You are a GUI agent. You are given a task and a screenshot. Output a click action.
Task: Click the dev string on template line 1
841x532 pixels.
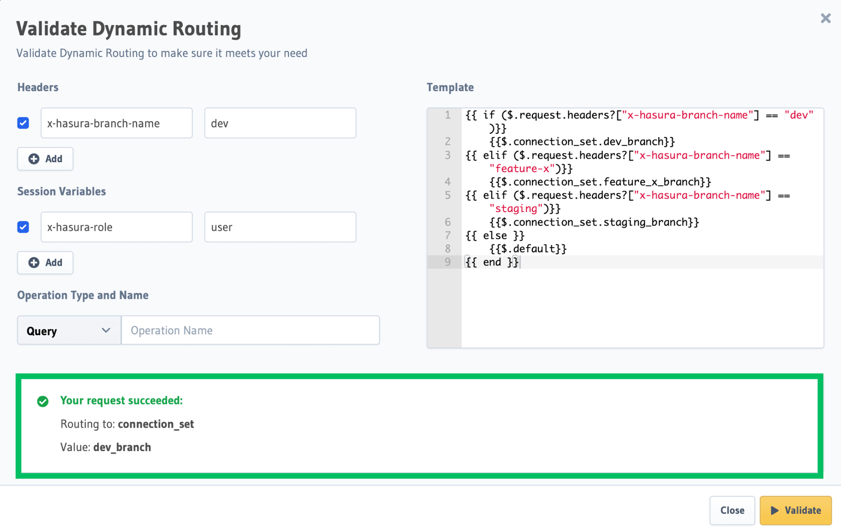[798, 115]
